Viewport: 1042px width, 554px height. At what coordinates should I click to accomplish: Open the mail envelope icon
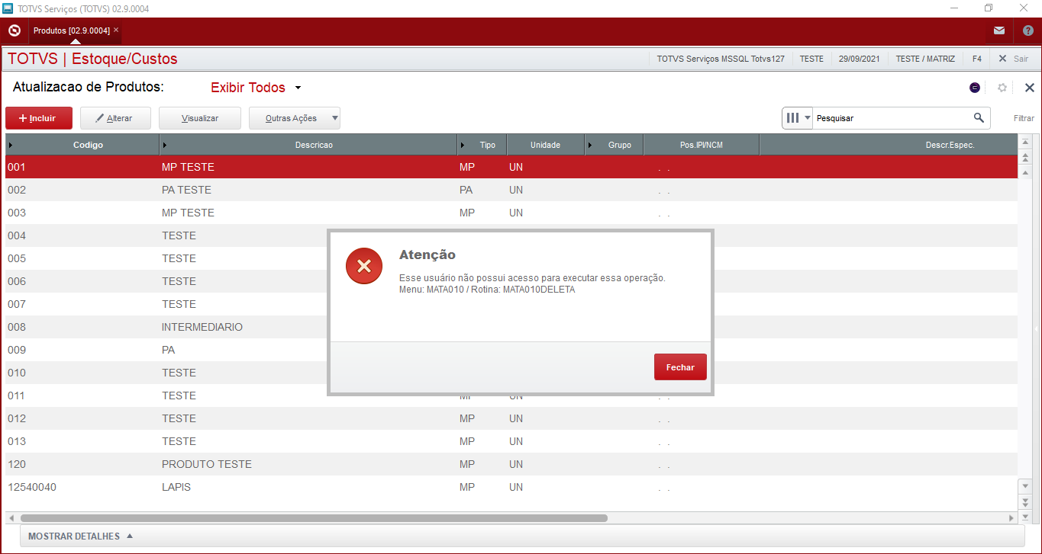(x=999, y=30)
